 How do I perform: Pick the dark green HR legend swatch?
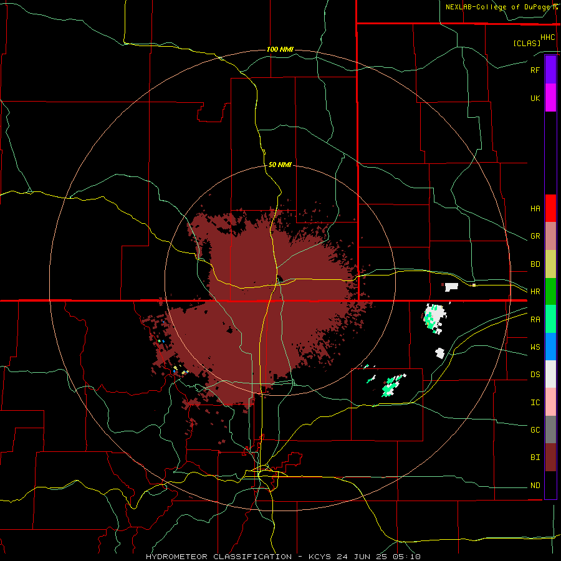tap(550, 292)
